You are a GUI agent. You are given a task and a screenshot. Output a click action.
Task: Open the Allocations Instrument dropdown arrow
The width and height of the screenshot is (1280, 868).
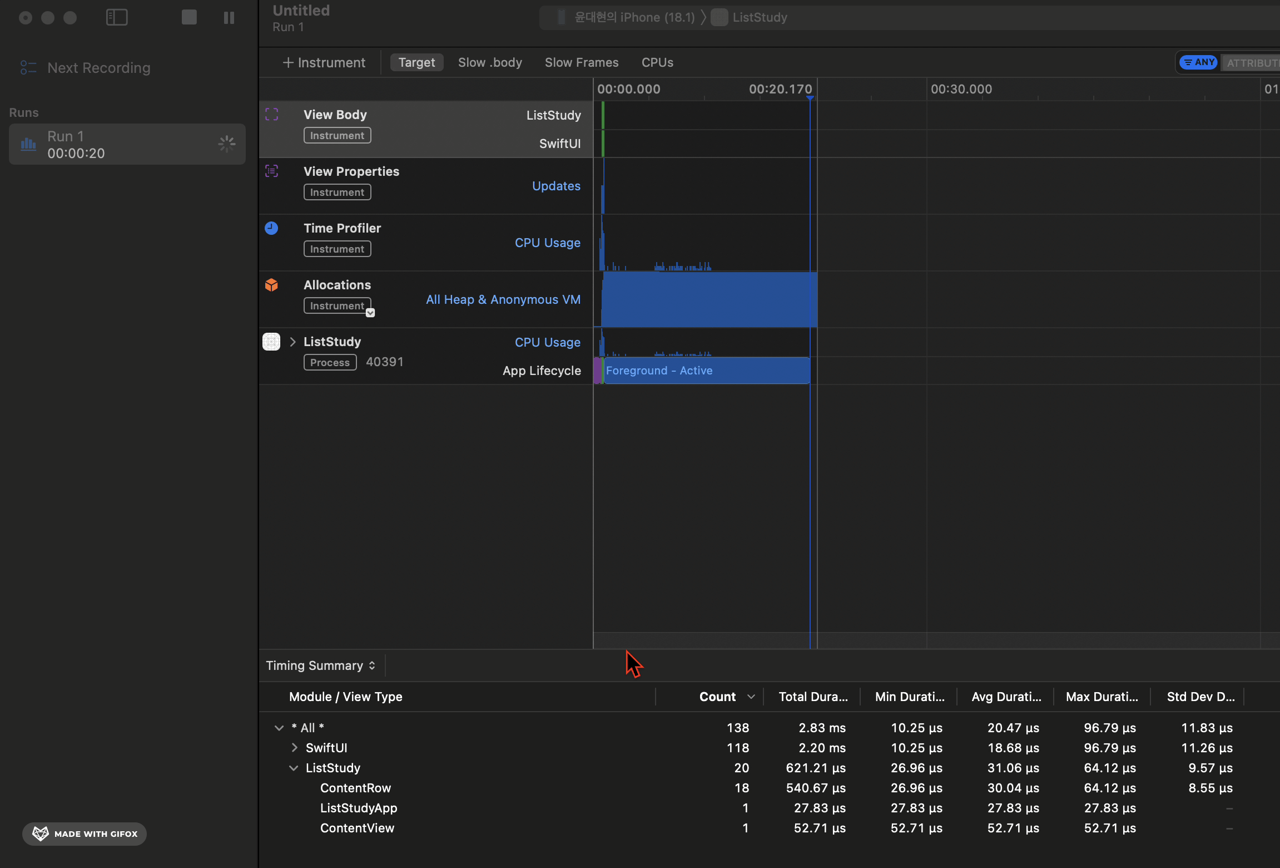click(370, 313)
